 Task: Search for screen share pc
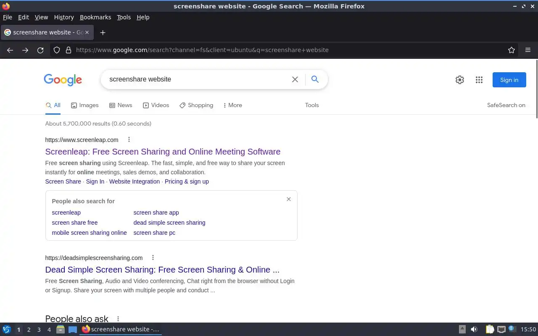(154, 233)
